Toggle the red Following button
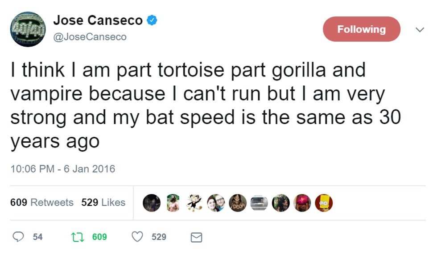437x256 pixels. point(362,29)
